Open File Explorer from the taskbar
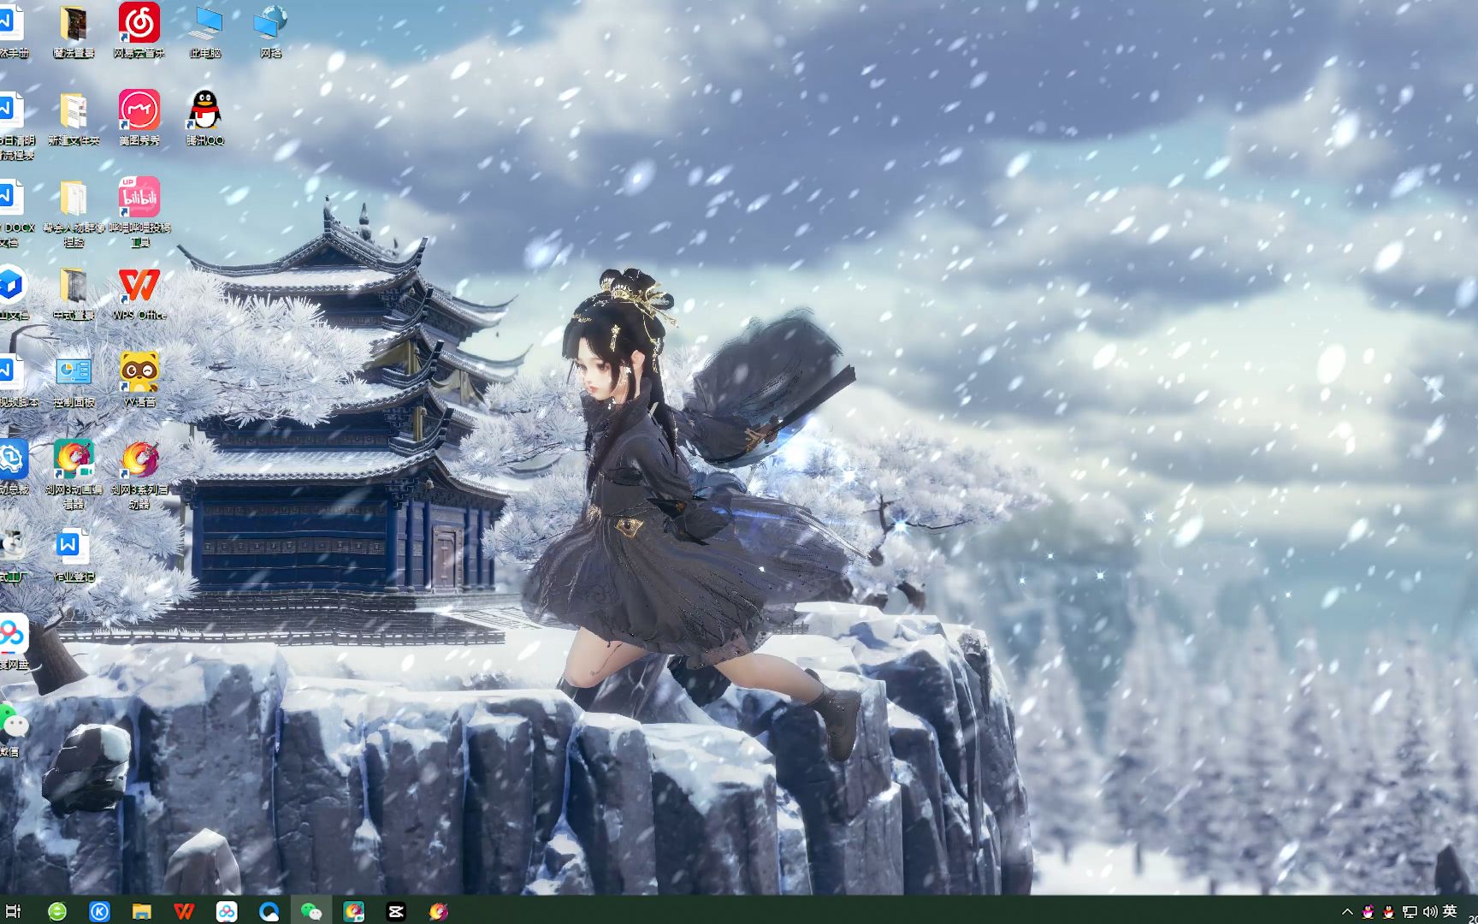Screen dimensions: 1478x924 click(x=142, y=911)
